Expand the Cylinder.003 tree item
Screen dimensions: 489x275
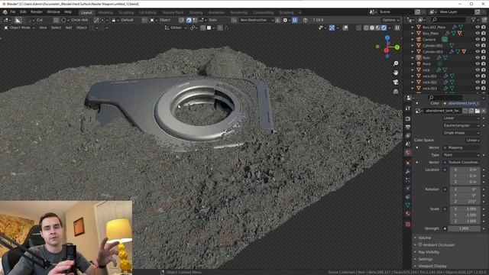tap(413, 51)
